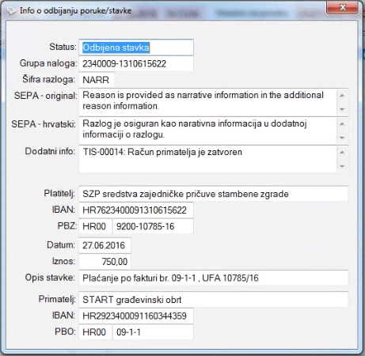Click the recipient IBAN field HR2923400091160344359
Viewport: 365px width, 356px height.
click(136, 316)
